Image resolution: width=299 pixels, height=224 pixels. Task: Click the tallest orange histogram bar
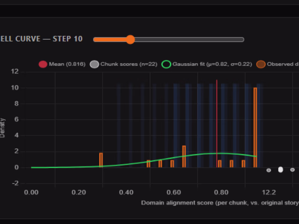tap(255, 127)
